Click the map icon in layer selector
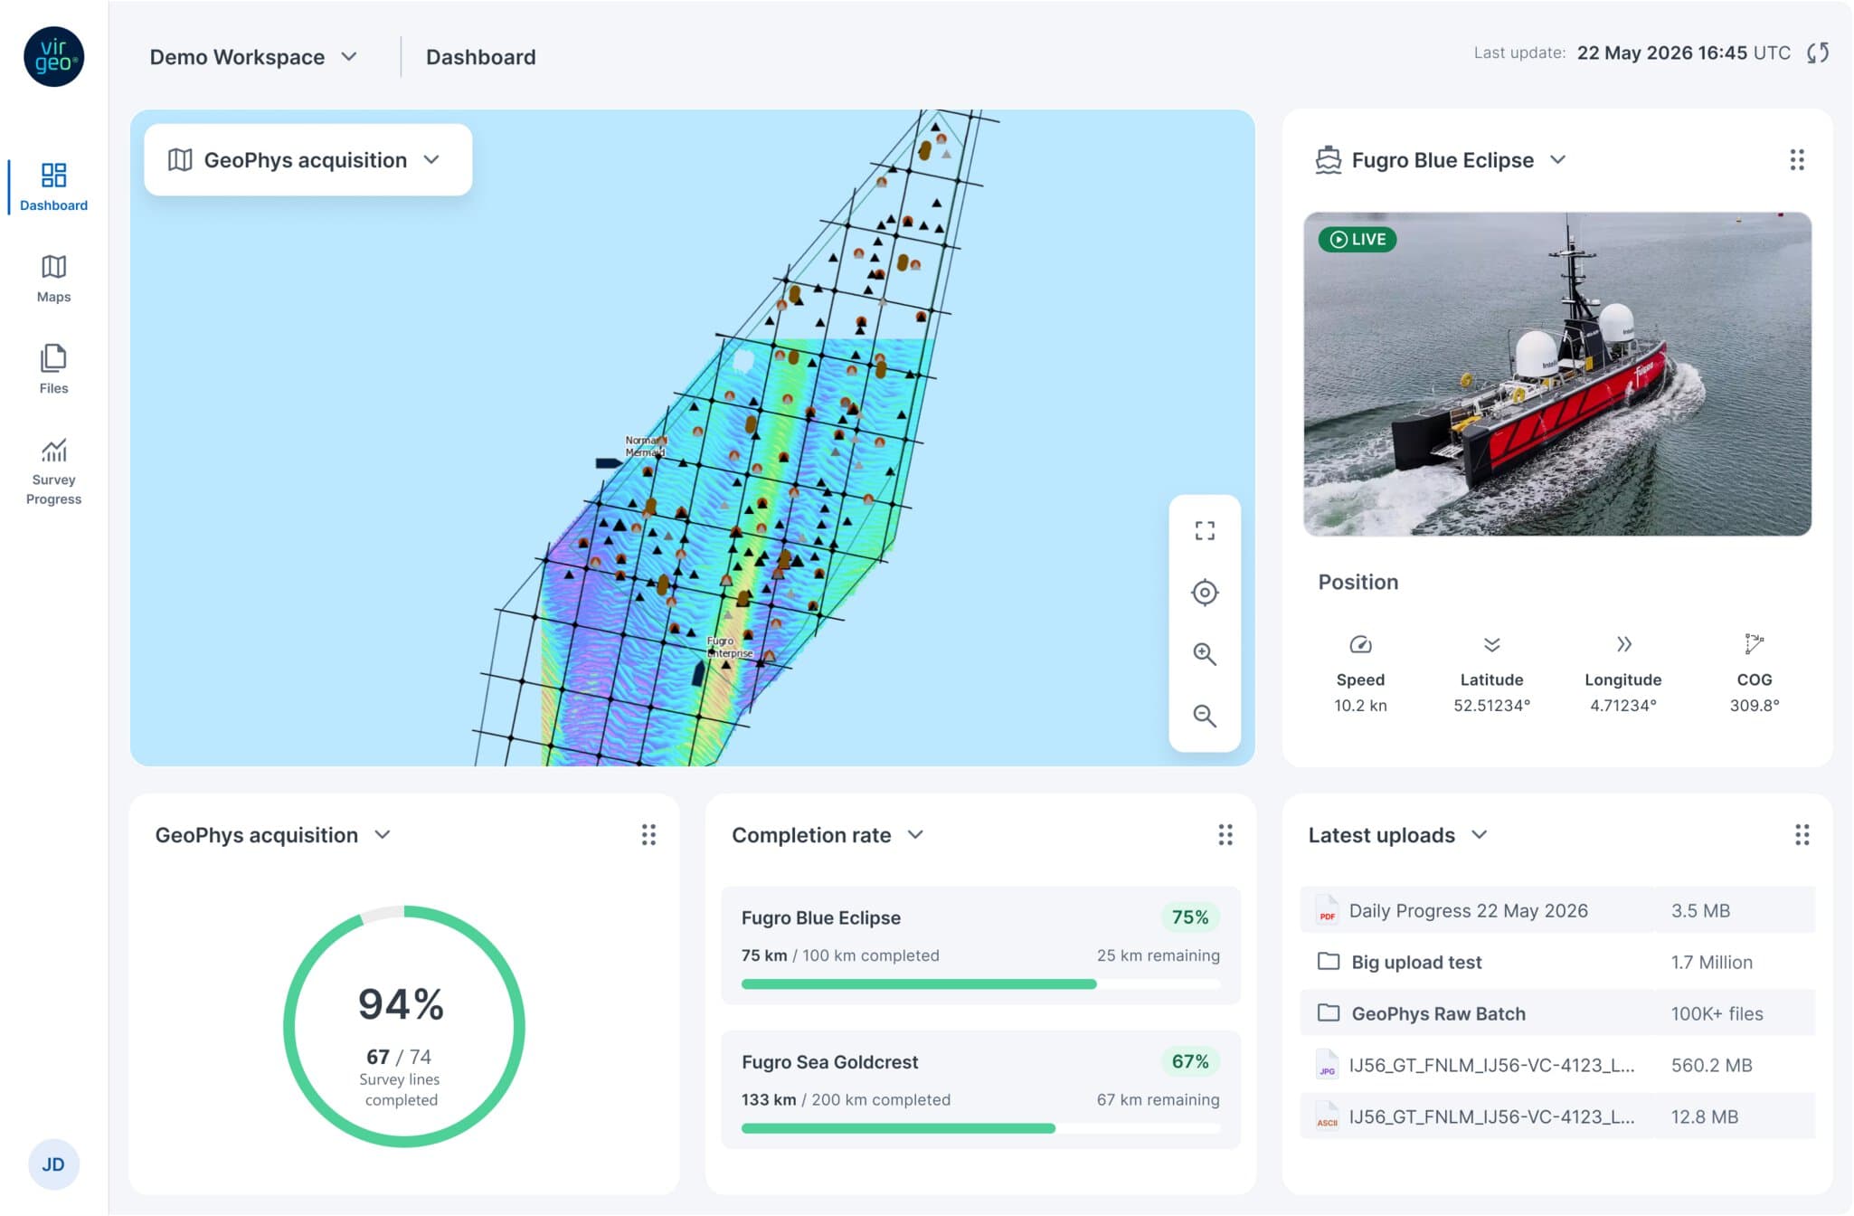The width and height of the screenshot is (1854, 1216). 180,160
